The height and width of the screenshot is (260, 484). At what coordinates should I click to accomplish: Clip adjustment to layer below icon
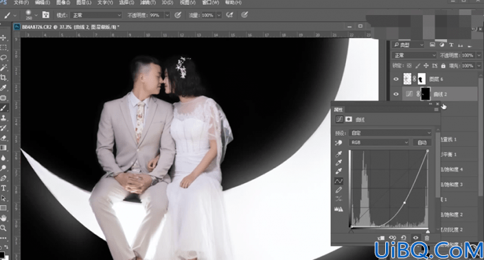(x=381, y=238)
